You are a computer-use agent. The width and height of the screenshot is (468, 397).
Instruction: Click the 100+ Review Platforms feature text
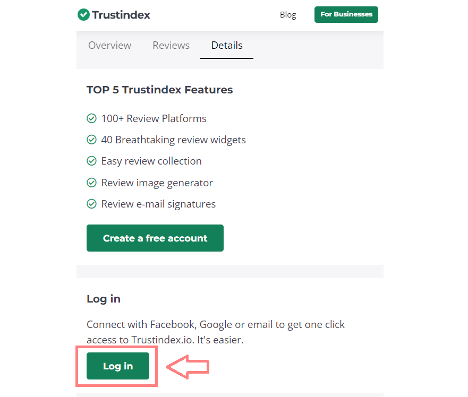click(154, 118)
